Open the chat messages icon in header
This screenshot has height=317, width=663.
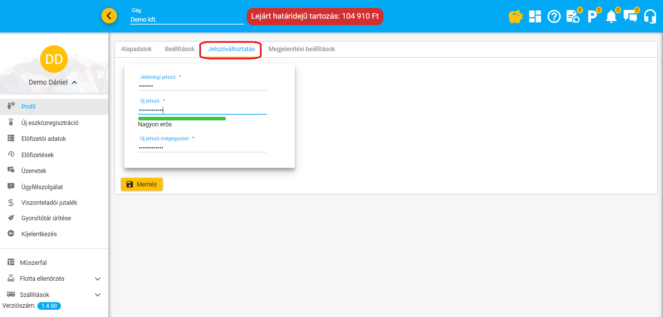pyautogui.click(x=630, y=17)
